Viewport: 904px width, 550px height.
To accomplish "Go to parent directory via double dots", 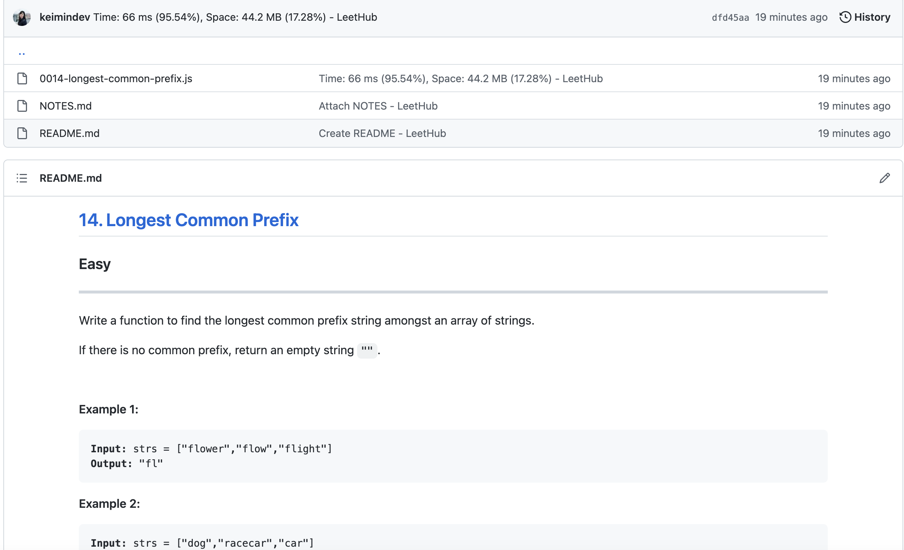I will click(22, 54).
